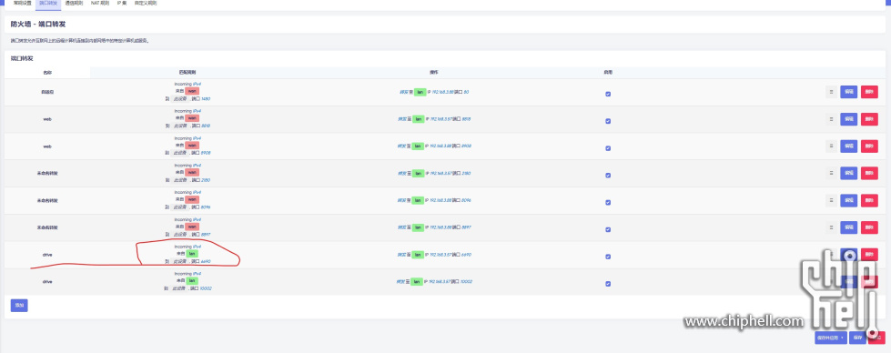
Task: Open the IP 集 tab
Action: click(122, 4)
